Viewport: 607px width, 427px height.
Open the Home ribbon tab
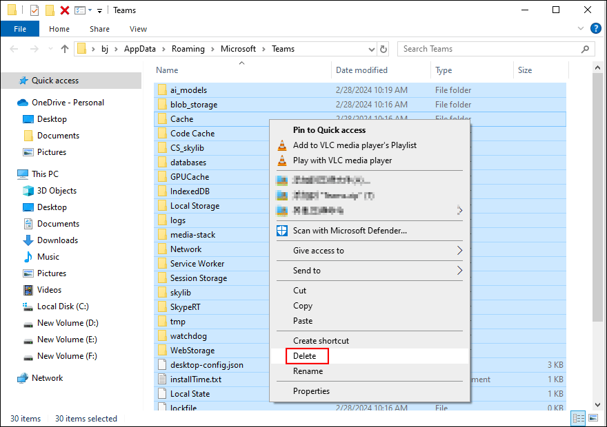(59, 29)
